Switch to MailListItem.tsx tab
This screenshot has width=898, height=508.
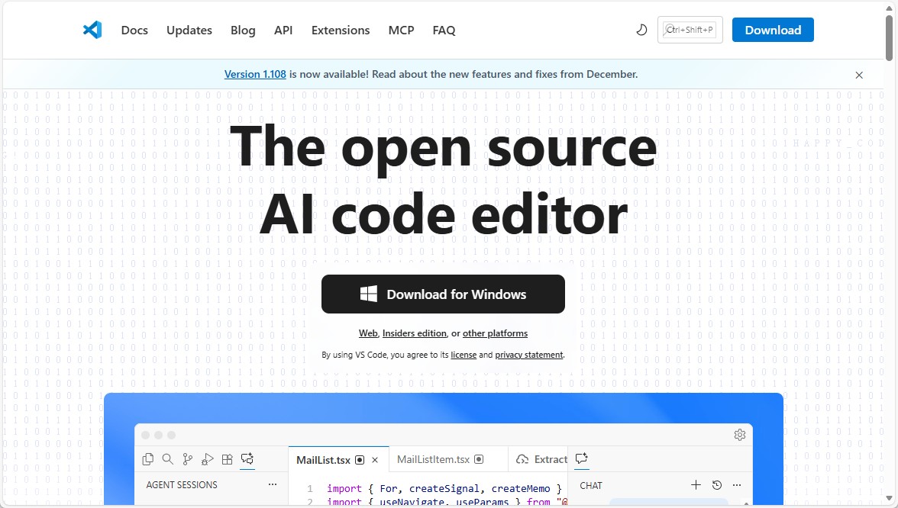click(447, 459)
